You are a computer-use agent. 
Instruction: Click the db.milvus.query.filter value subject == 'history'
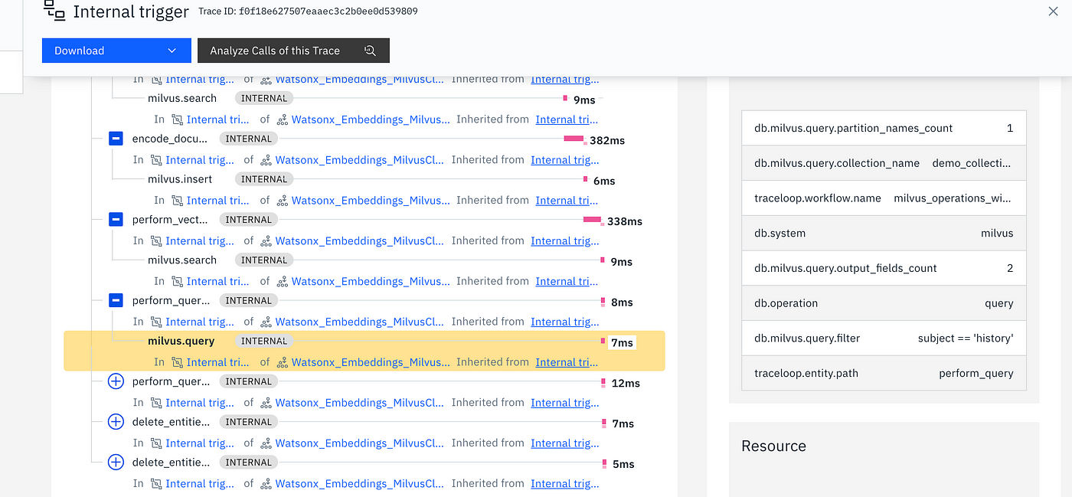coord(966,338)
